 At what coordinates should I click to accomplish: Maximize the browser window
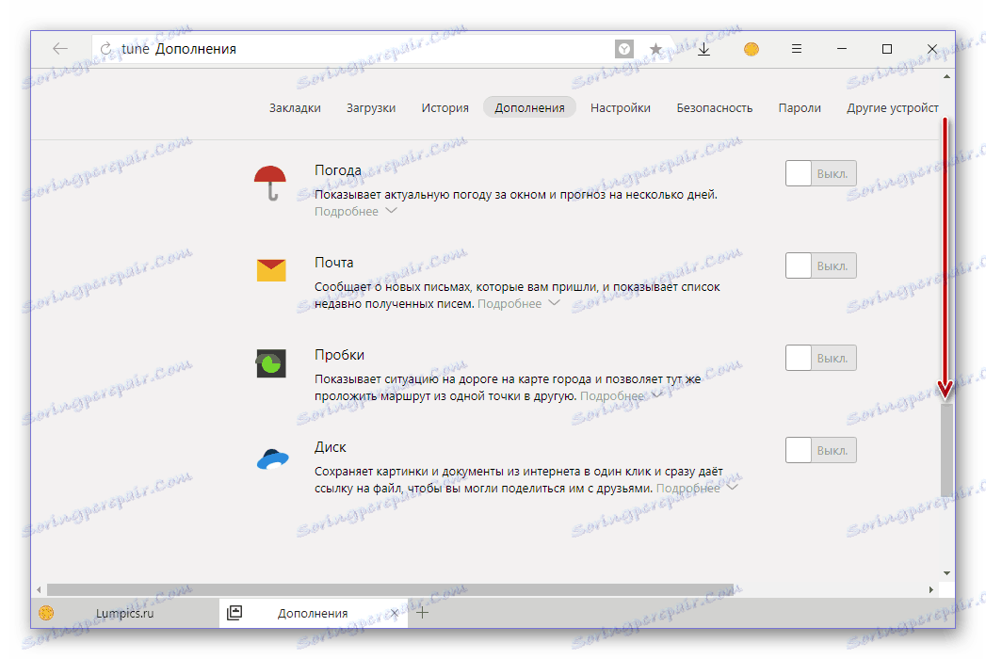tap(886, 48)
